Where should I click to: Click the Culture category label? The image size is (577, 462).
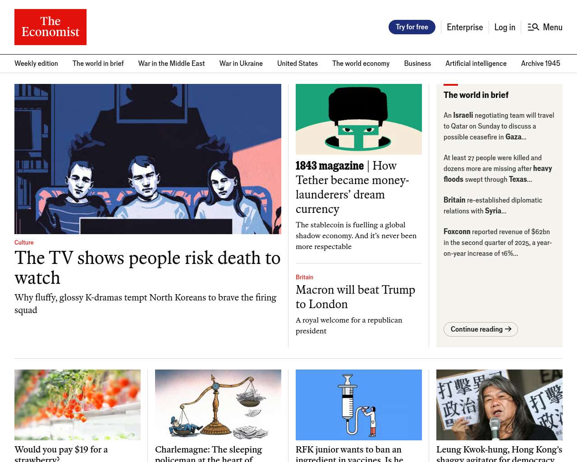click(24, 242)
